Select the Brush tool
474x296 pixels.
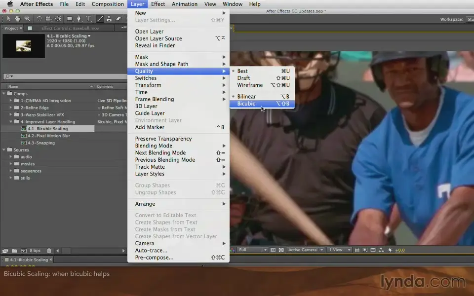tap(100, 19)
